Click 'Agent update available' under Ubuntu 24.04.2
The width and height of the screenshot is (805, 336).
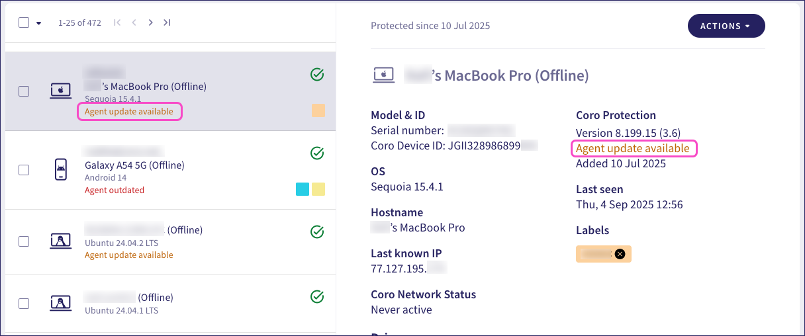point(129,255)
